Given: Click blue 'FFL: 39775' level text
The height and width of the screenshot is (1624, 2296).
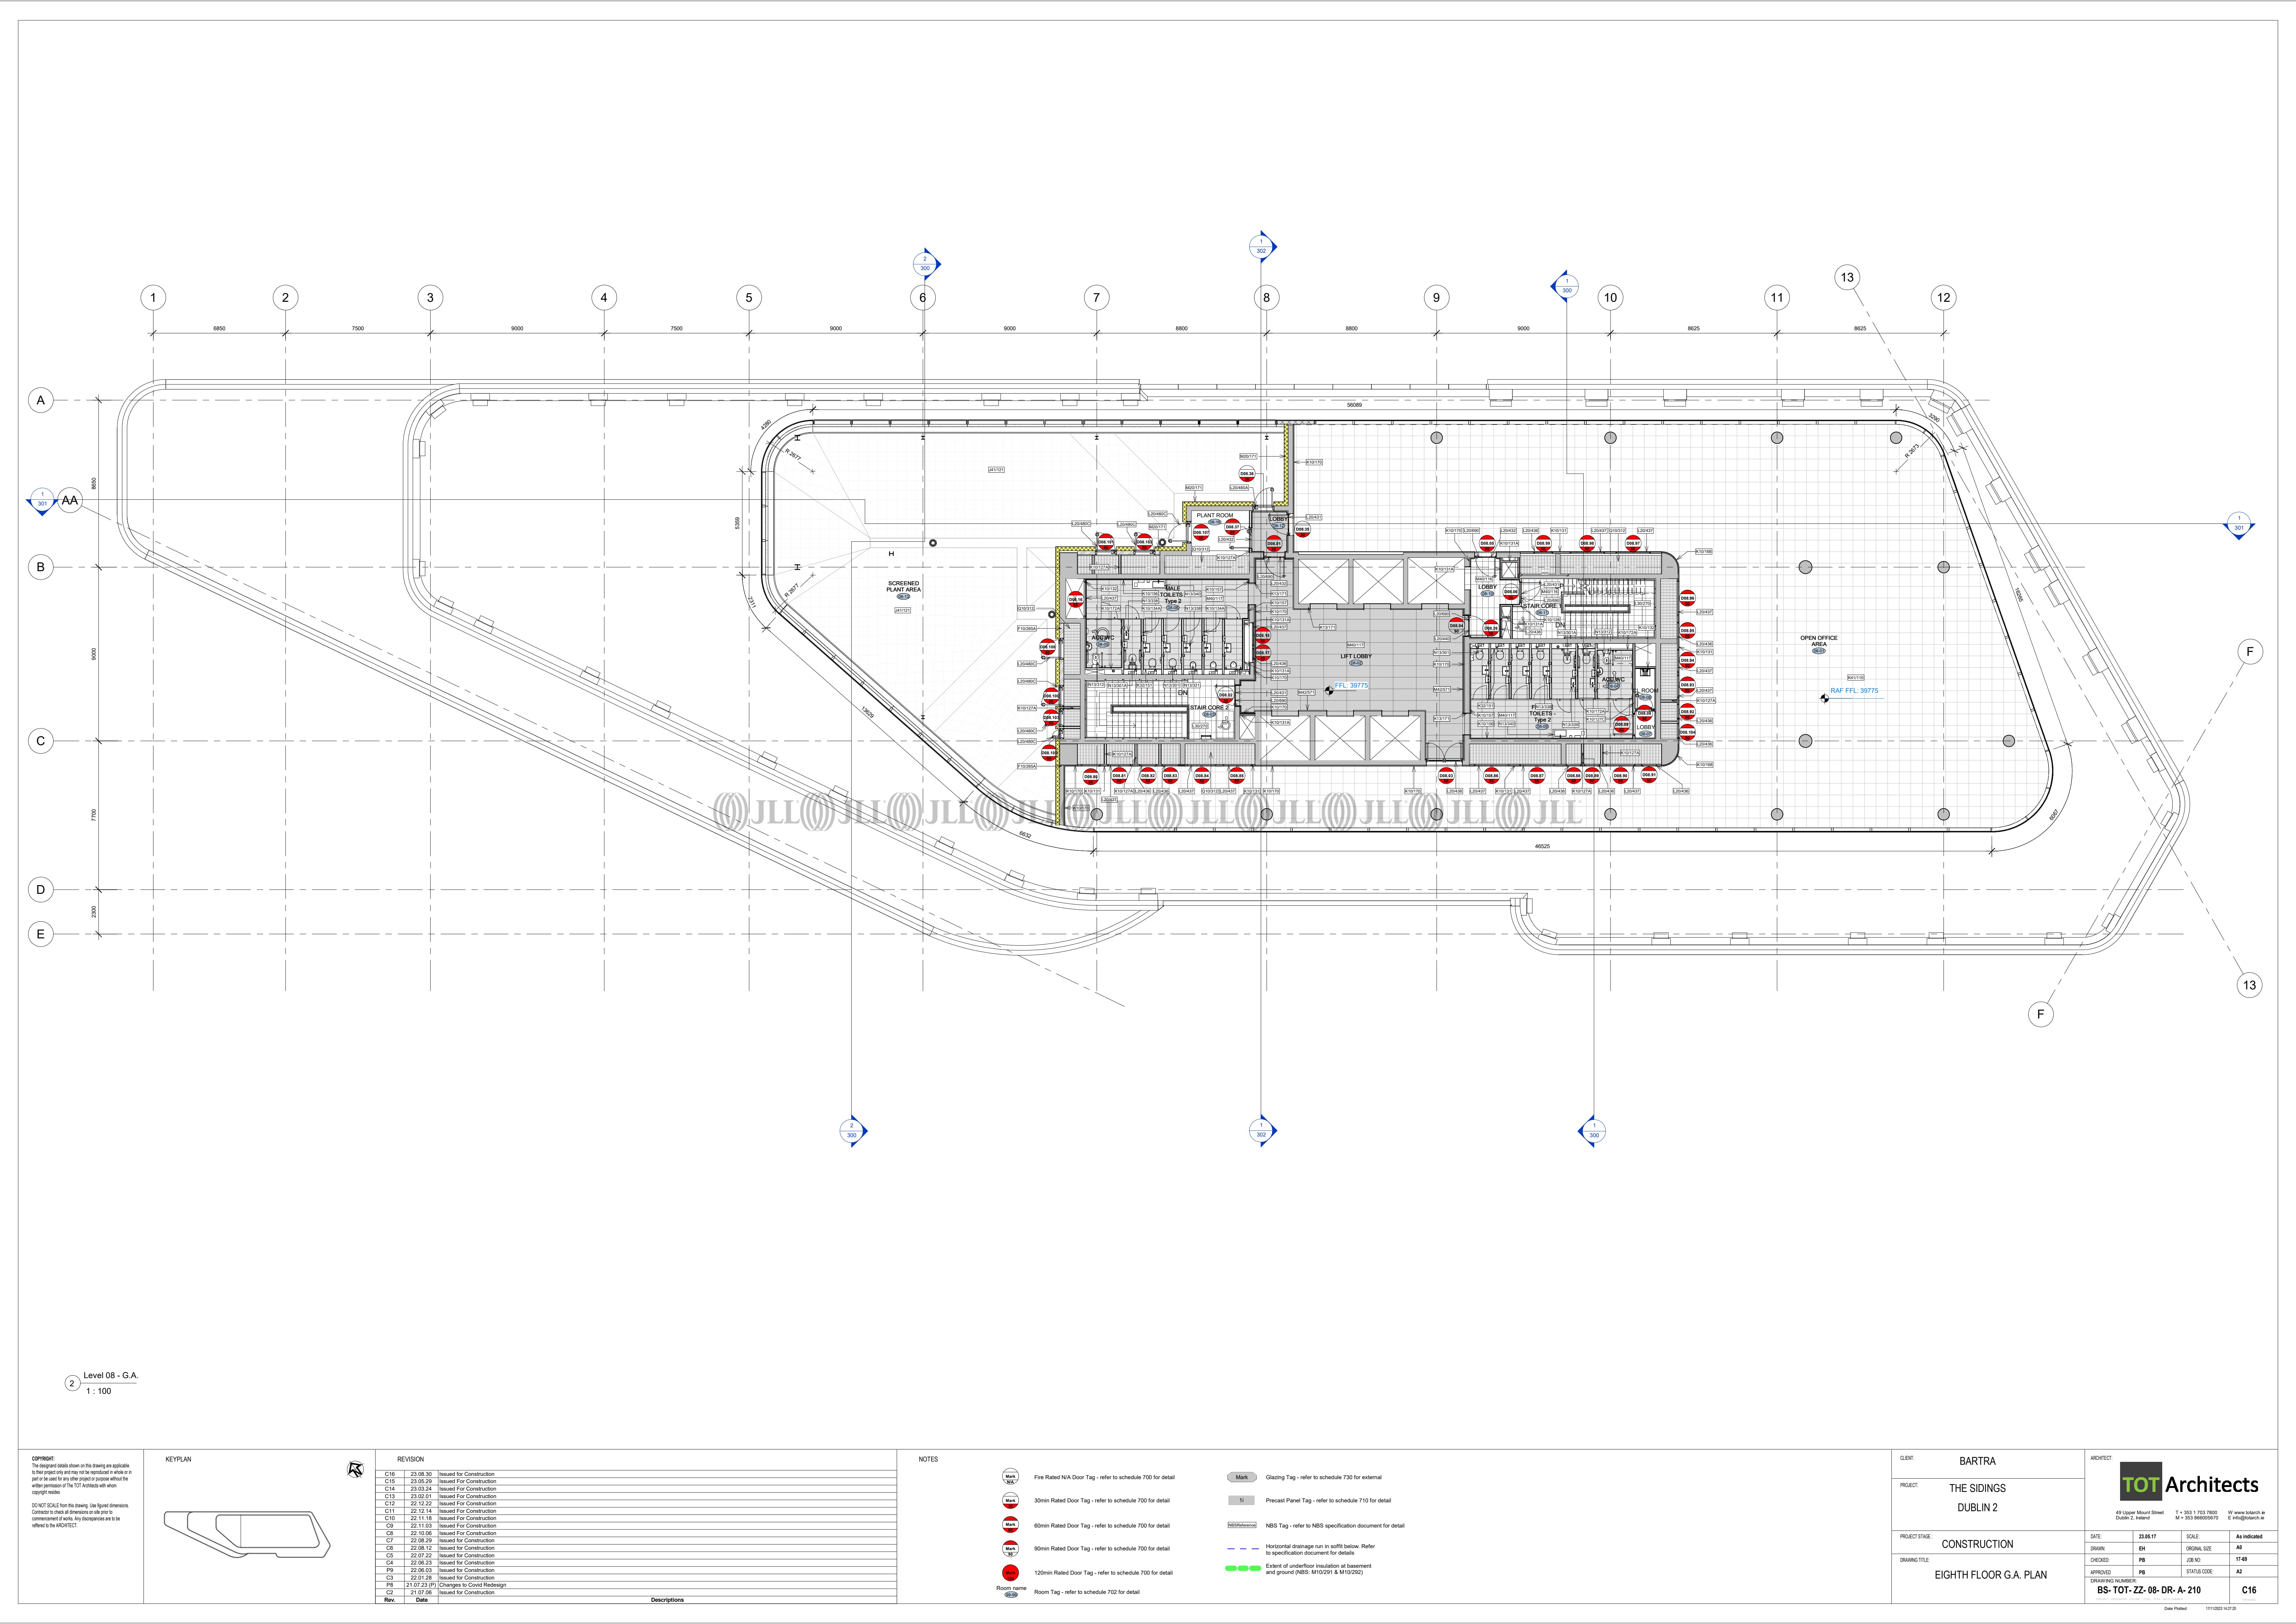Looking at the screenshot, I should (1351, 686).
